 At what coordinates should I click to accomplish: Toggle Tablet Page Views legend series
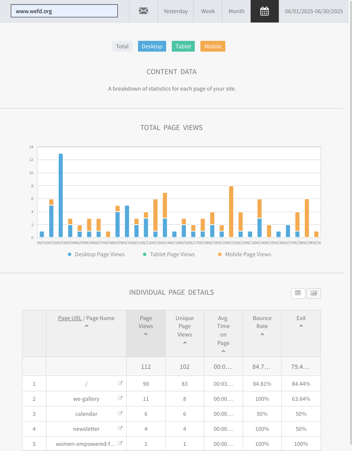pyautogui.click(x=168, y=254)
